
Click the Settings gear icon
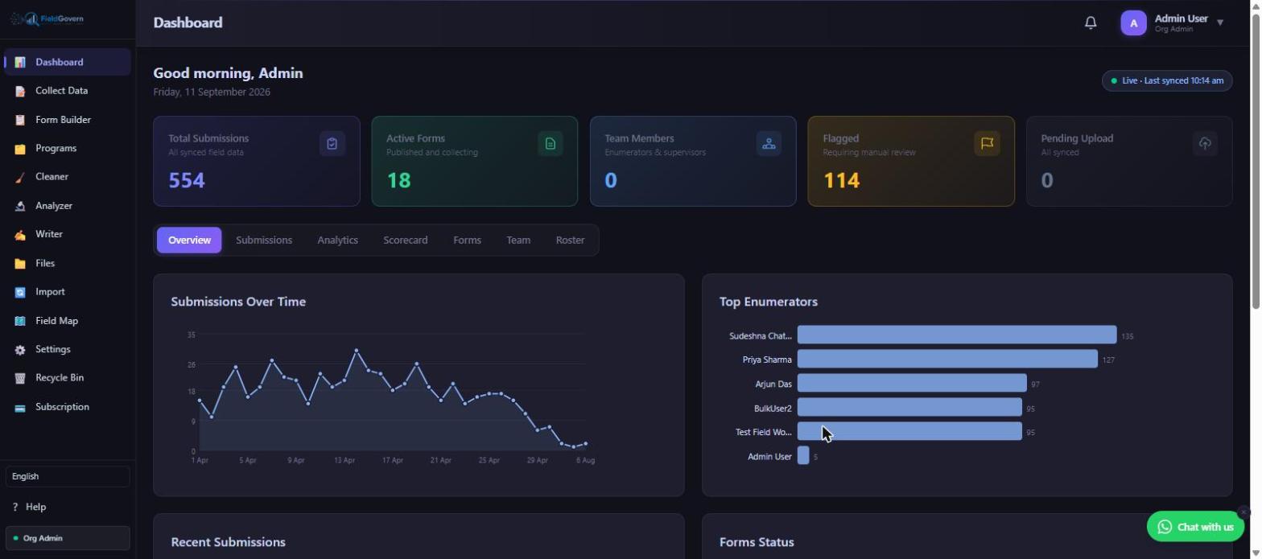click(20, 350)
